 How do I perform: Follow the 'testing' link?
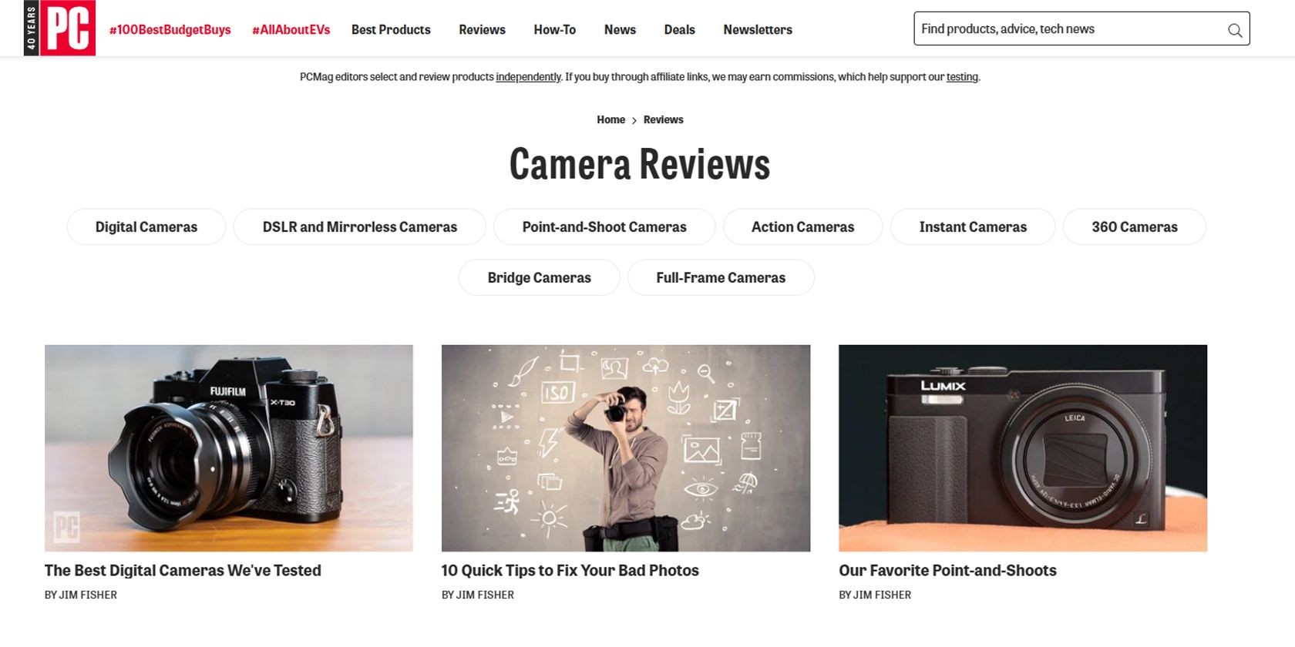click(962, 77)
